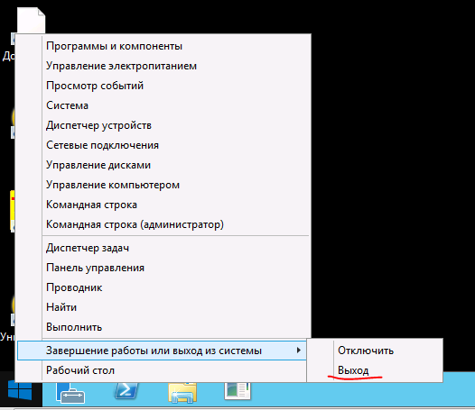Select the white document desktop icon
This screenshot has width=475, height=410.
tap(32, 20)
